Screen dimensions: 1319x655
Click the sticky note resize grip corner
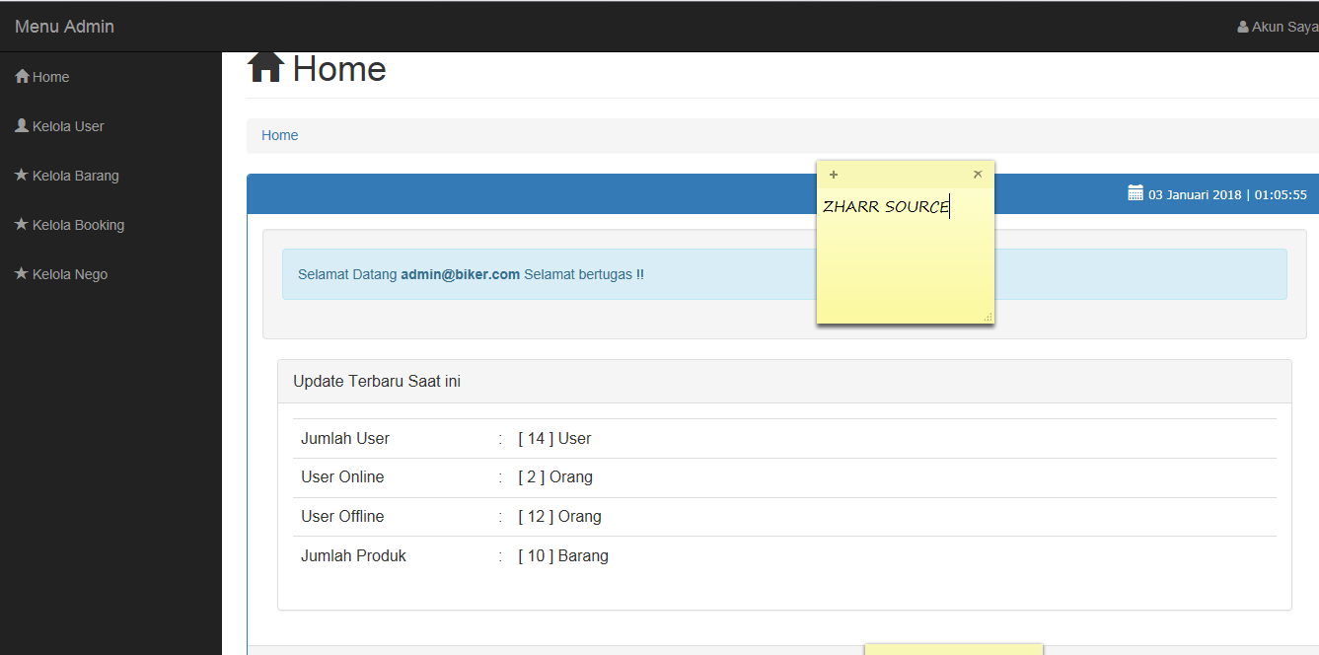pos(988,317)
